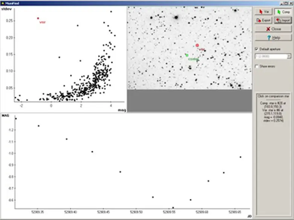Click the info panel showing comparison star details

(273, 113)
